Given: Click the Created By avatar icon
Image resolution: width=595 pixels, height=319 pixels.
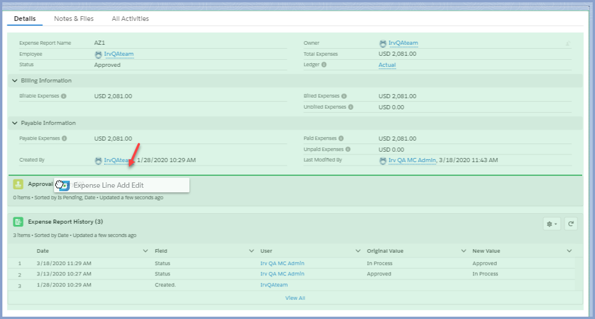Looking at the screenshot, I should coord(98,161).
